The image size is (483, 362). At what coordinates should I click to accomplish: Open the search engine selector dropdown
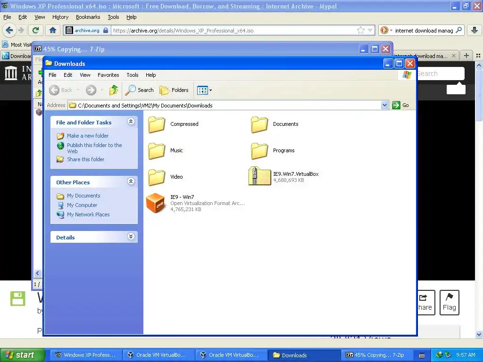386,30
